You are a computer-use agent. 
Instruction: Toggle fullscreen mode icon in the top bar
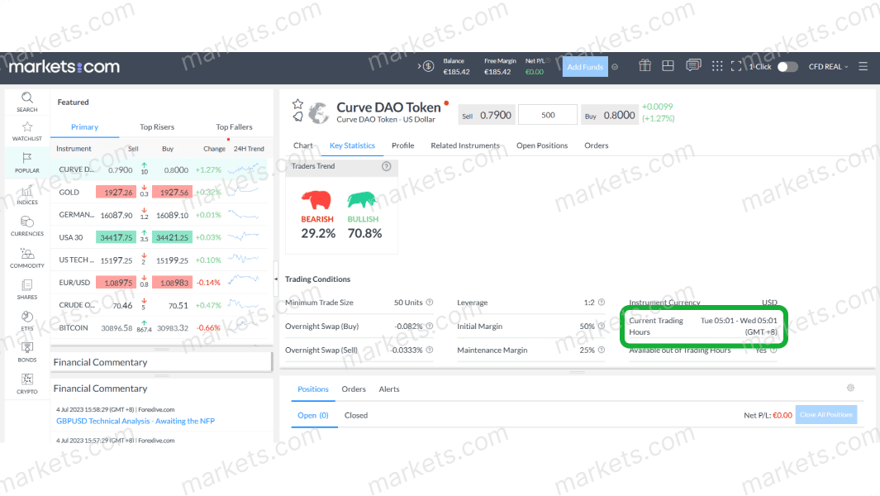[736, 66]
